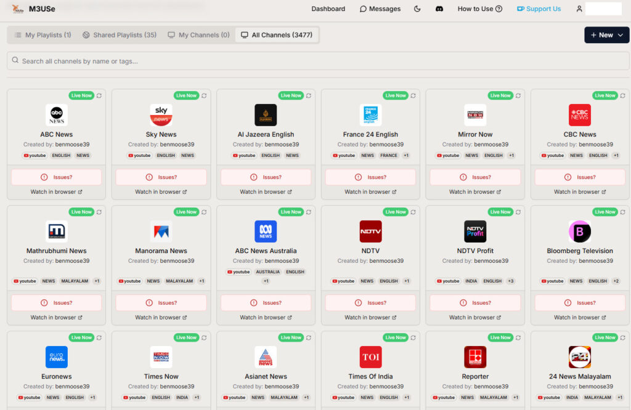This screenshot has height=410, width=631.
Task: Watch Al Jazeera English in browser
Action: [x=266, y=192]
